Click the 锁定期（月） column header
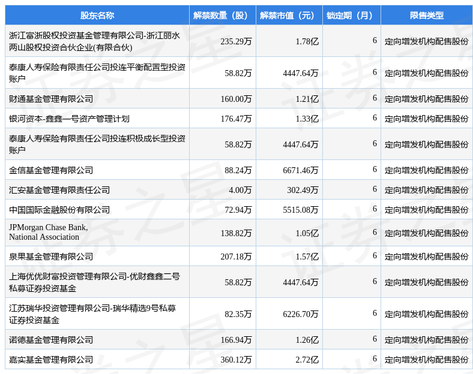The width and height of the screenshot is (473, 374). tap(352, 16)
